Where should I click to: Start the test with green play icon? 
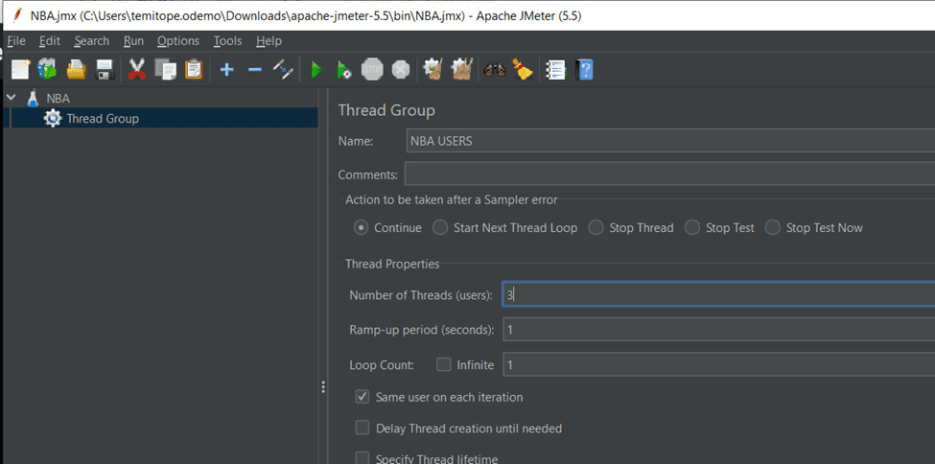315,69
